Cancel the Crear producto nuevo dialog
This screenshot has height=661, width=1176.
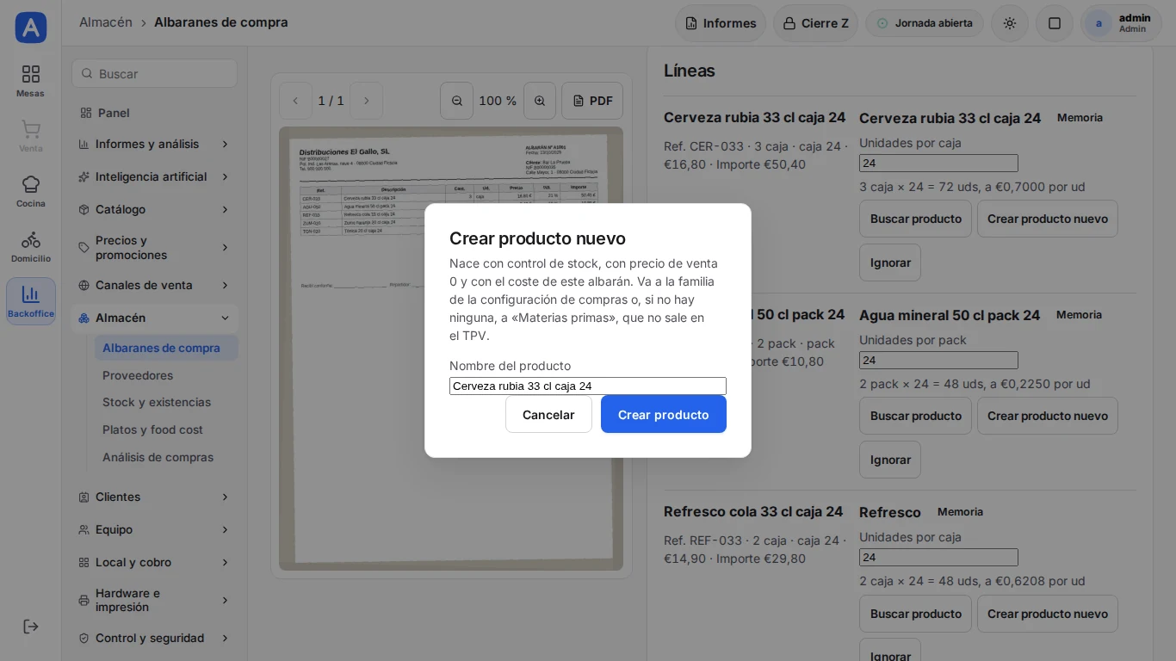(x=548, y=414)
